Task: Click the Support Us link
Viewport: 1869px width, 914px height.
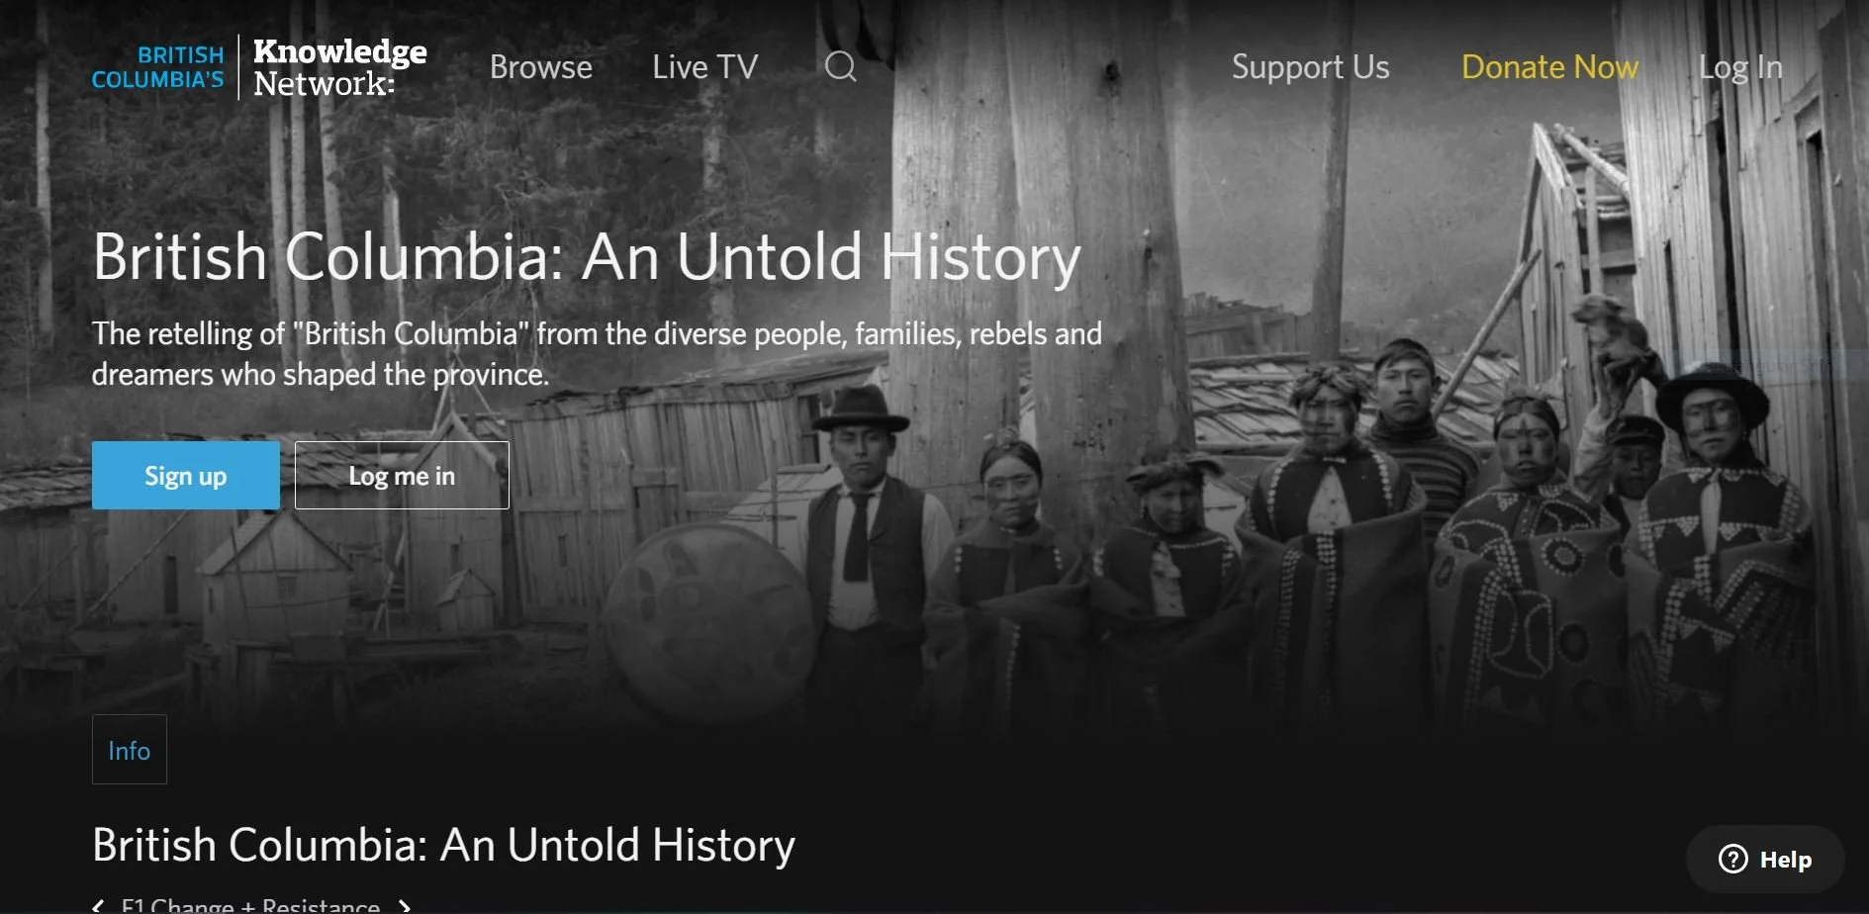Action: click(1310, 67)
